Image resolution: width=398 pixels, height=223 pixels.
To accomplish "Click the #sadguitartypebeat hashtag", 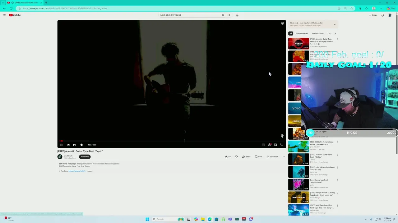I will [x=85, y=164].
